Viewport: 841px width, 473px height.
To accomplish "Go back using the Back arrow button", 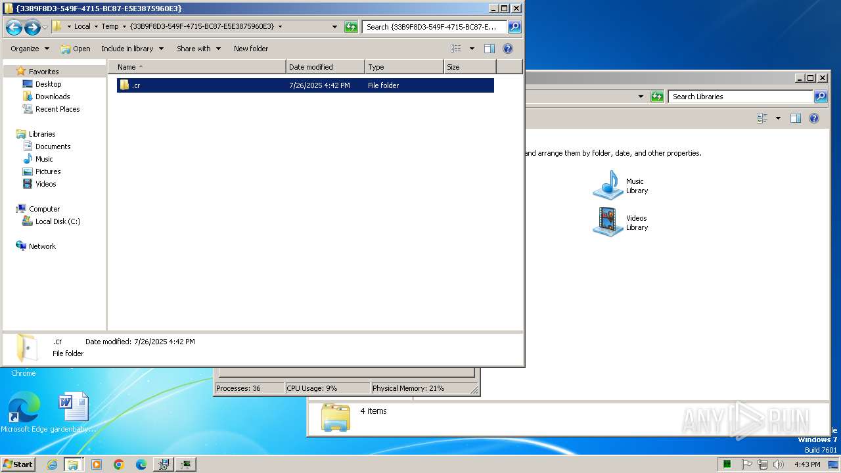I will (x=14, y=27).
